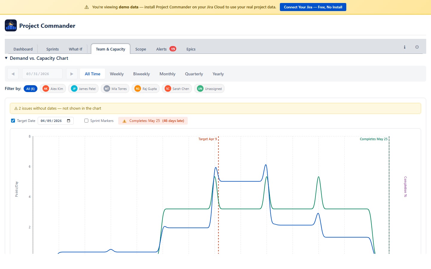Switch chart range to Quarterly
The width and height of the screenshot is (431, 269).
coord(194,74)
